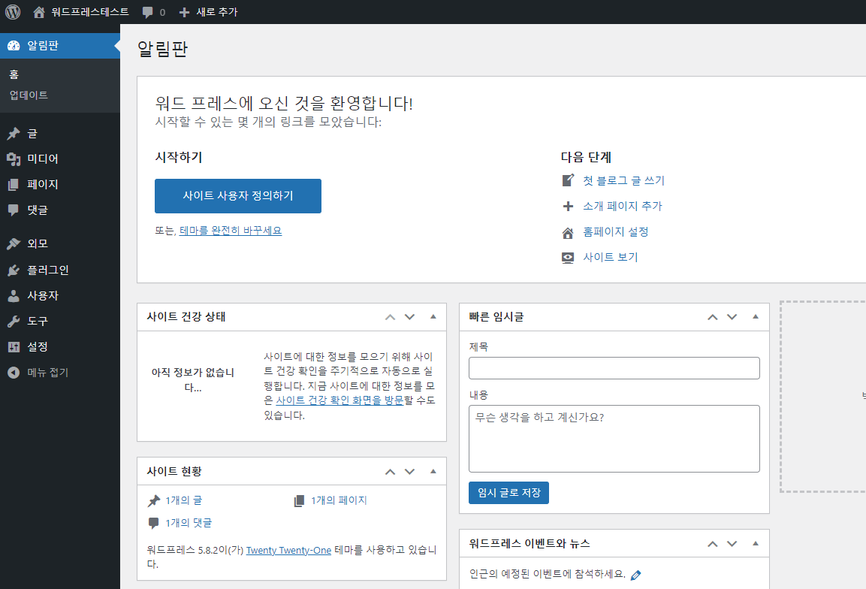The image size is (866, 589).
Task: Open the 소개 페이지 추가 link
Action: pos(623,206)
